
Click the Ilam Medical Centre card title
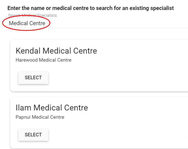click(52, 108)
